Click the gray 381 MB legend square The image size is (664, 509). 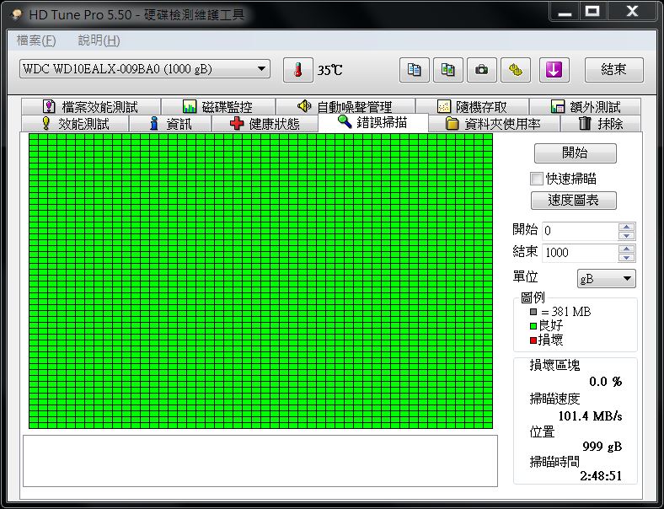[533, 312]
